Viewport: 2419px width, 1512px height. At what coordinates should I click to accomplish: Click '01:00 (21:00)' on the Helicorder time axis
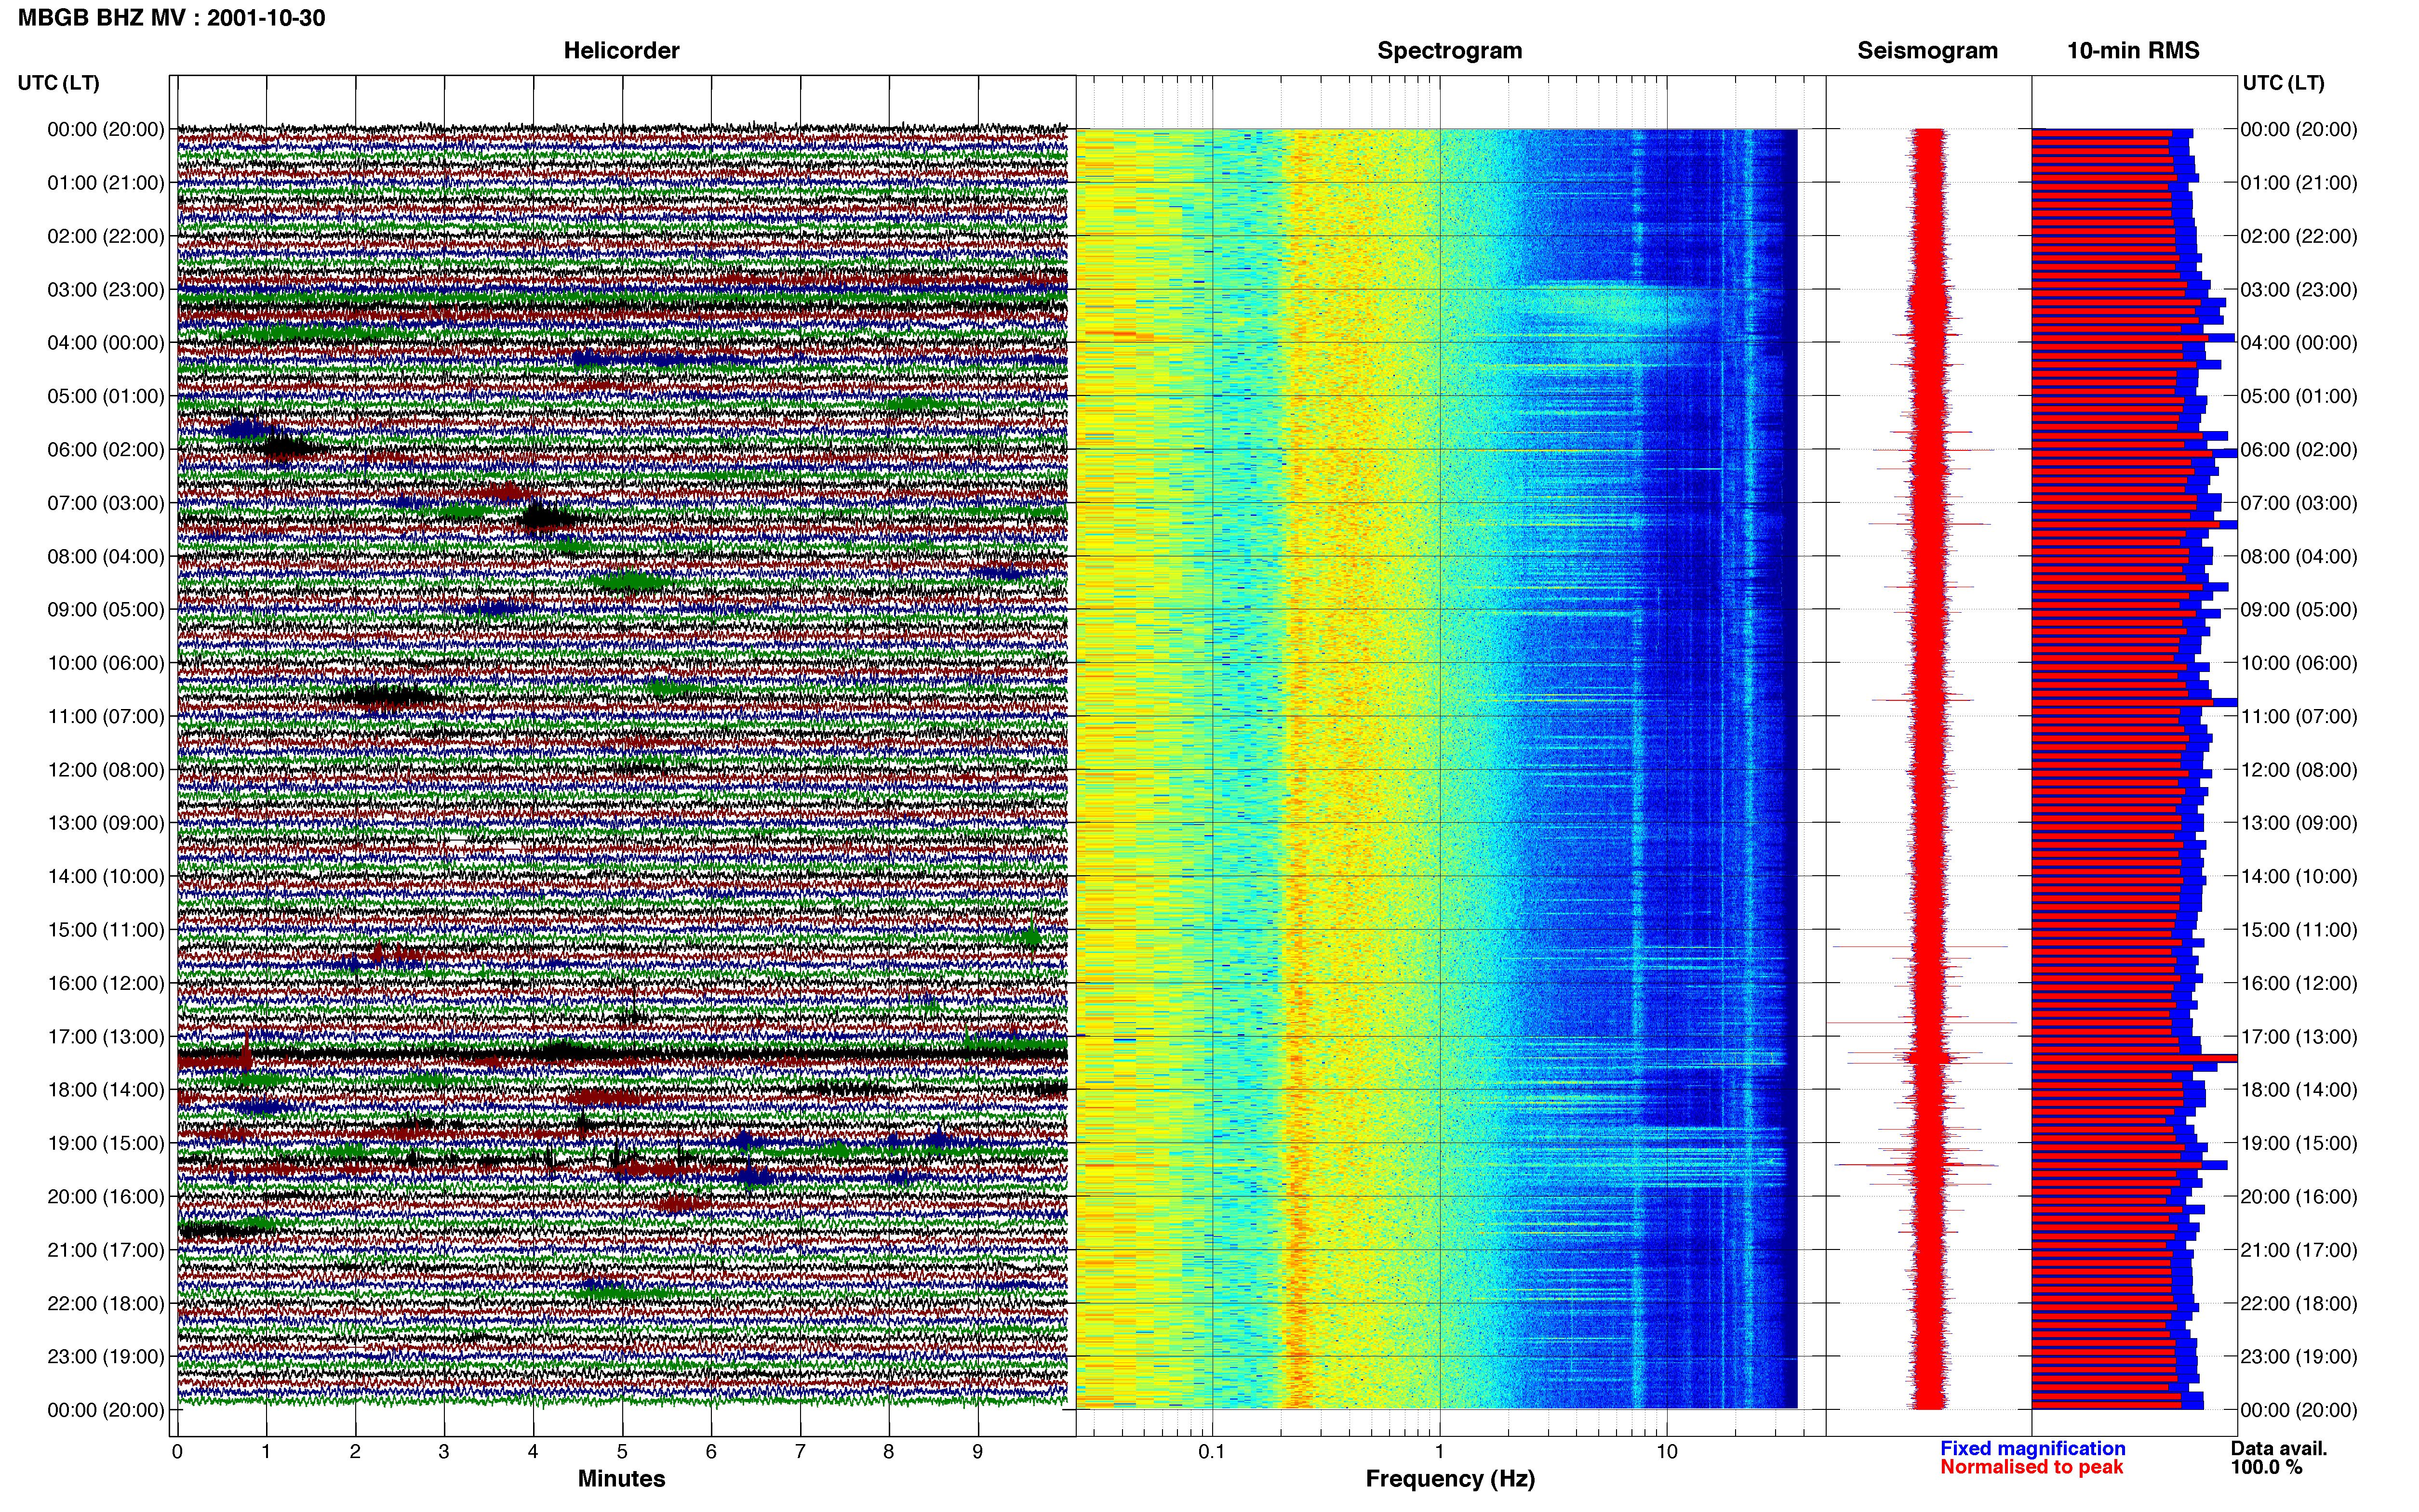tap(106, 183)
